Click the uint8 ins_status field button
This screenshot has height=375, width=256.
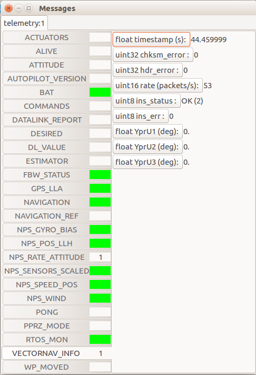click(x=146, y=101)
